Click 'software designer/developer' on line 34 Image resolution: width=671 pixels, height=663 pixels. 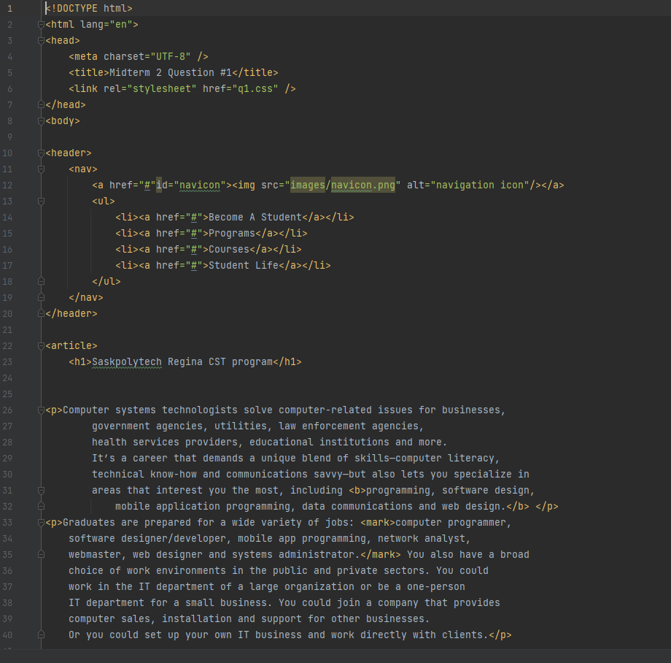tap(147, 539)
